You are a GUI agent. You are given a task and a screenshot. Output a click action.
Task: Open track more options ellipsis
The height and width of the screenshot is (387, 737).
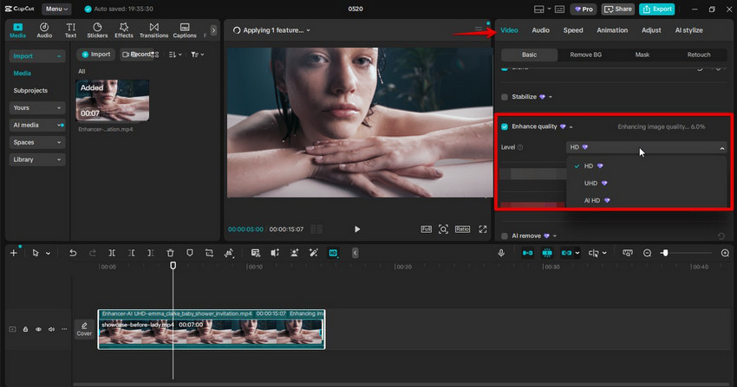click(64, 329)
